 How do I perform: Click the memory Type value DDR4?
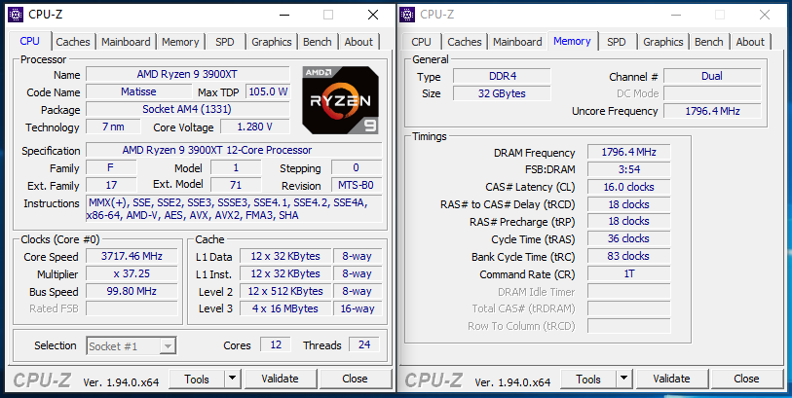502,76
